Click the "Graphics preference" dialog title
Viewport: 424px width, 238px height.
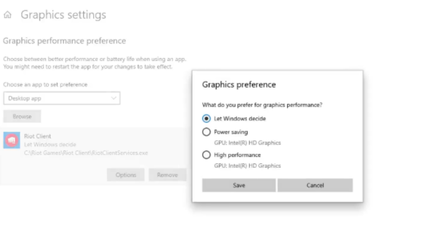point(238,84)
